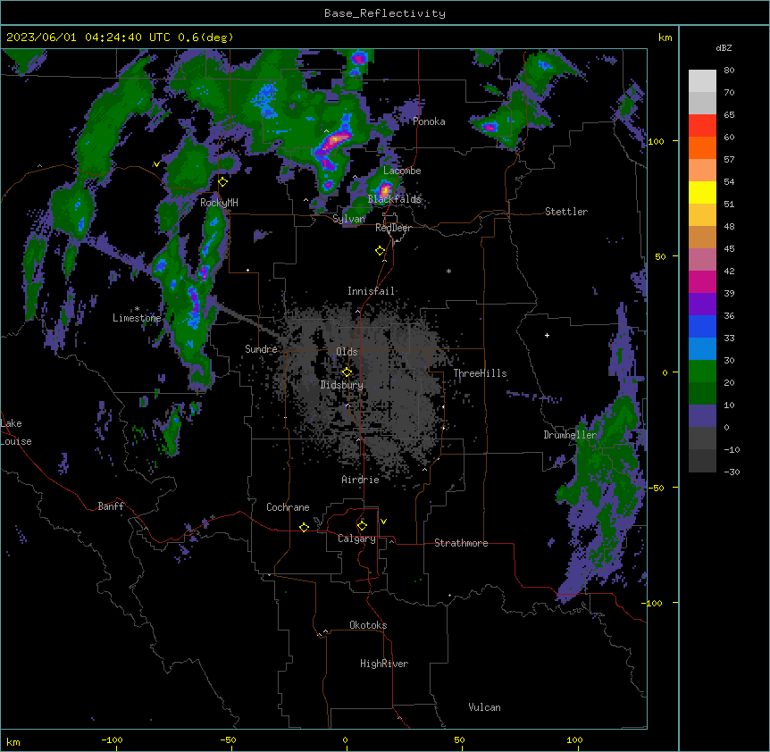770x752 pixels.
Task: Select the Banff label
Action: click(111, 506)
